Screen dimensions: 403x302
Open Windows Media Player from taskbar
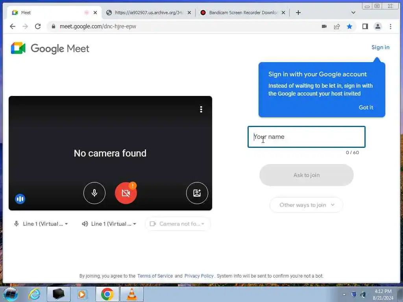click(x=83, y=294)
